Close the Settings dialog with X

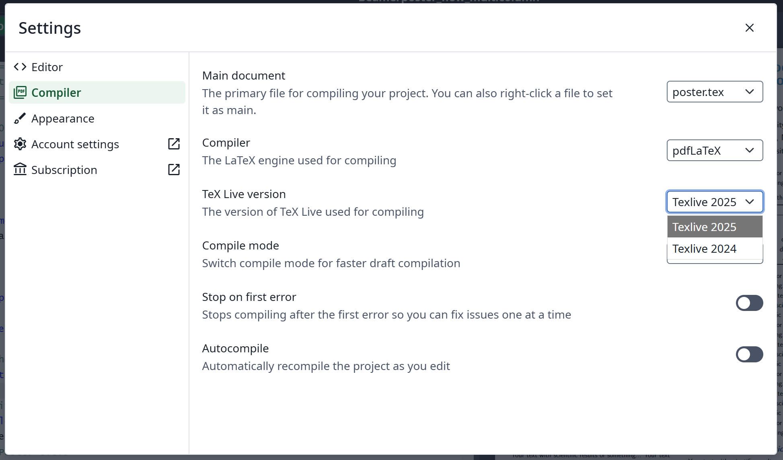pyautogui.click(x=749, y=28)
